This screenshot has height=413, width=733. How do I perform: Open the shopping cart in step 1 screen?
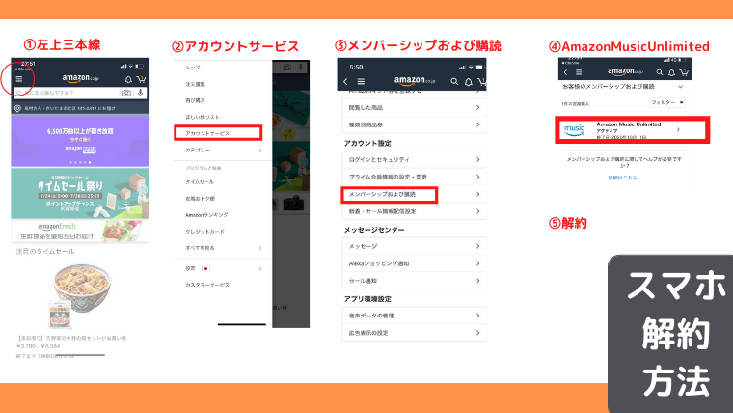(x=141, y=79)
